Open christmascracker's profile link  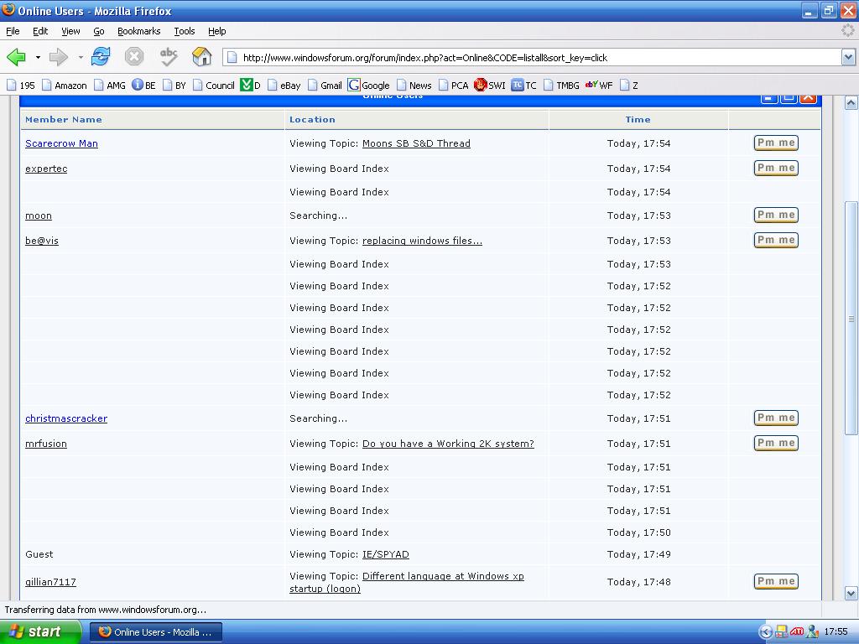point(66,418)
